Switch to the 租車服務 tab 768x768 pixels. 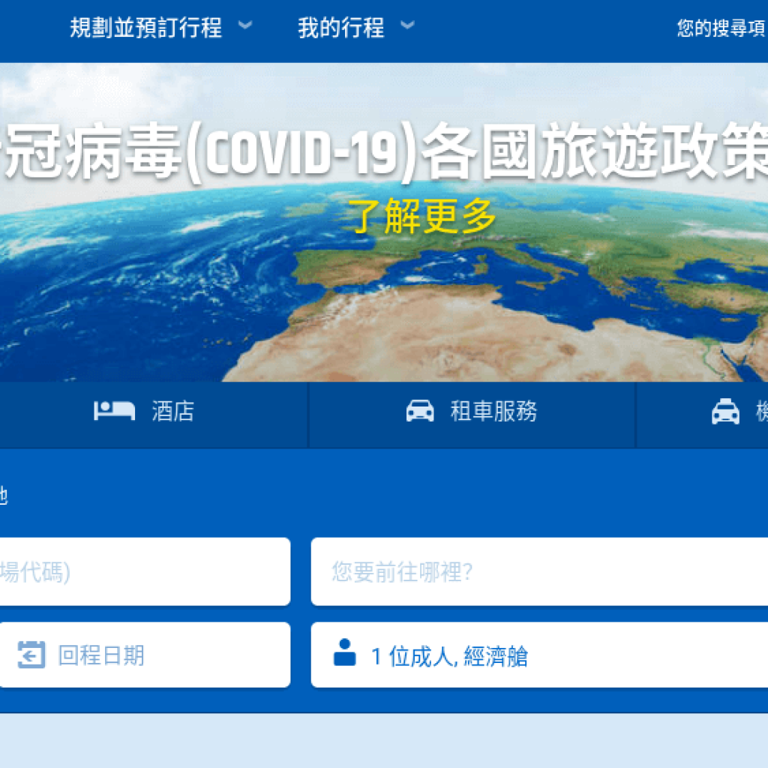click(493, 412)
